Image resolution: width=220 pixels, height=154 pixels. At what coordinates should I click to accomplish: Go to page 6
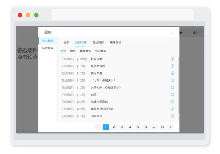(146, 127)
